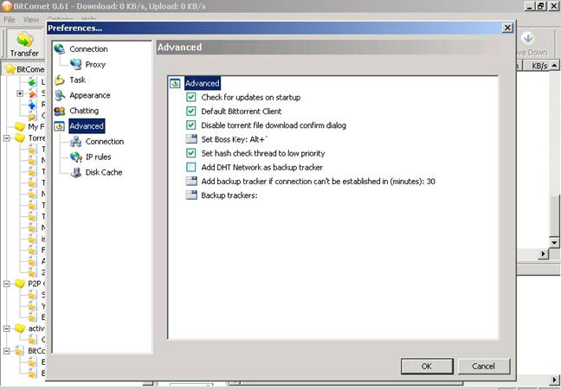Image resolution: width=561 pixels, height=390 pixels.
Task: Select the IP rules globe icon
Action: point(76,157)
